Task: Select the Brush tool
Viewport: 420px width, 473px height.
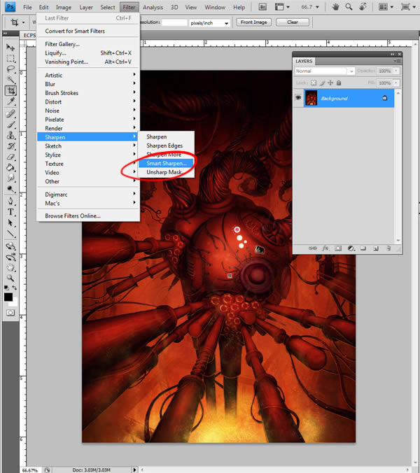Action: click(x=10, y=125)
